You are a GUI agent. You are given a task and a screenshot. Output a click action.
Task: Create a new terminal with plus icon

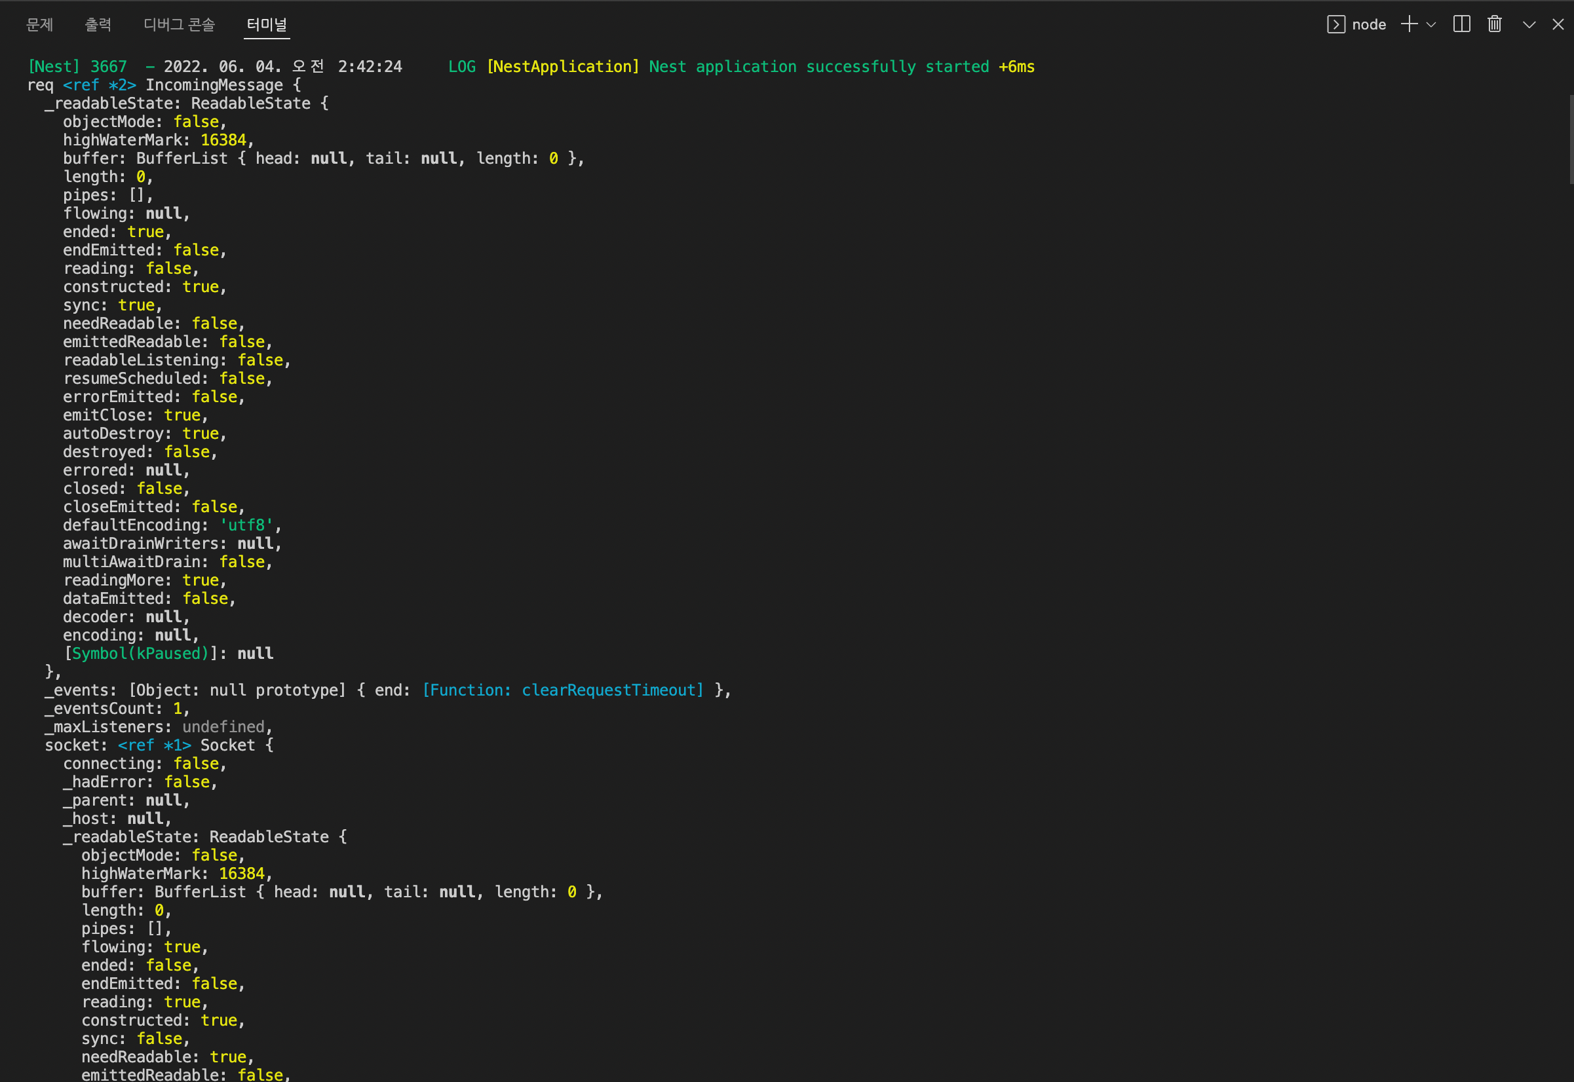[1410, 24]
